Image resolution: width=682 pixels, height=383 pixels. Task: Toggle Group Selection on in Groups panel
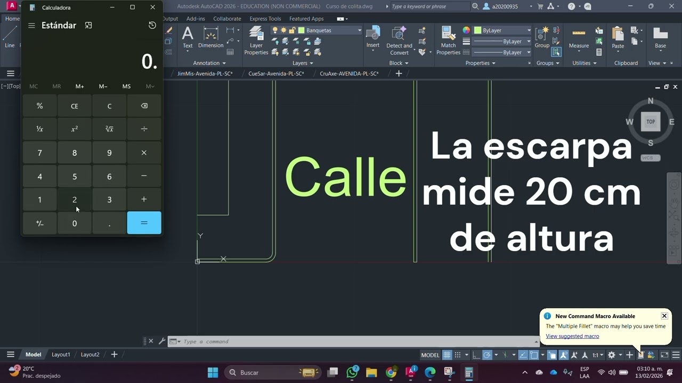pyautogui.click(x=556, y=52)
